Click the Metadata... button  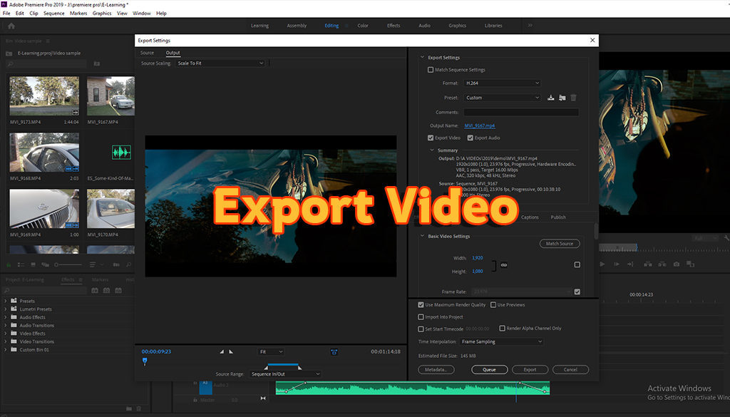(x=436, y=369)
